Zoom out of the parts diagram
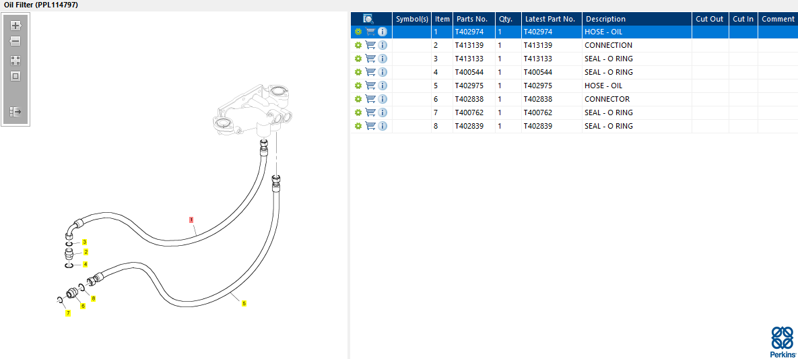The height and width of the screenshot is (359, 798). (15, 42)
